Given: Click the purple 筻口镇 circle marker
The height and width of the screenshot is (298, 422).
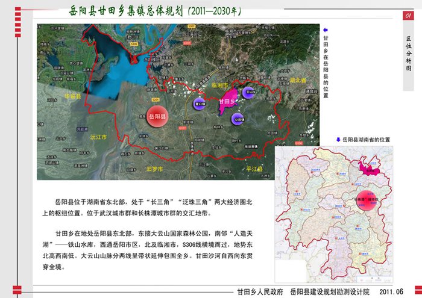Looking at the screenshot, I should 200,103.
